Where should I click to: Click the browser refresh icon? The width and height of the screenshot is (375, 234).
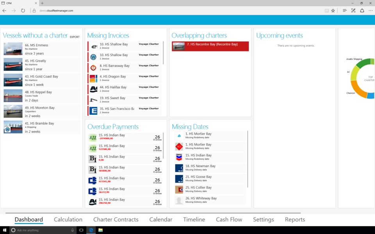23,11
